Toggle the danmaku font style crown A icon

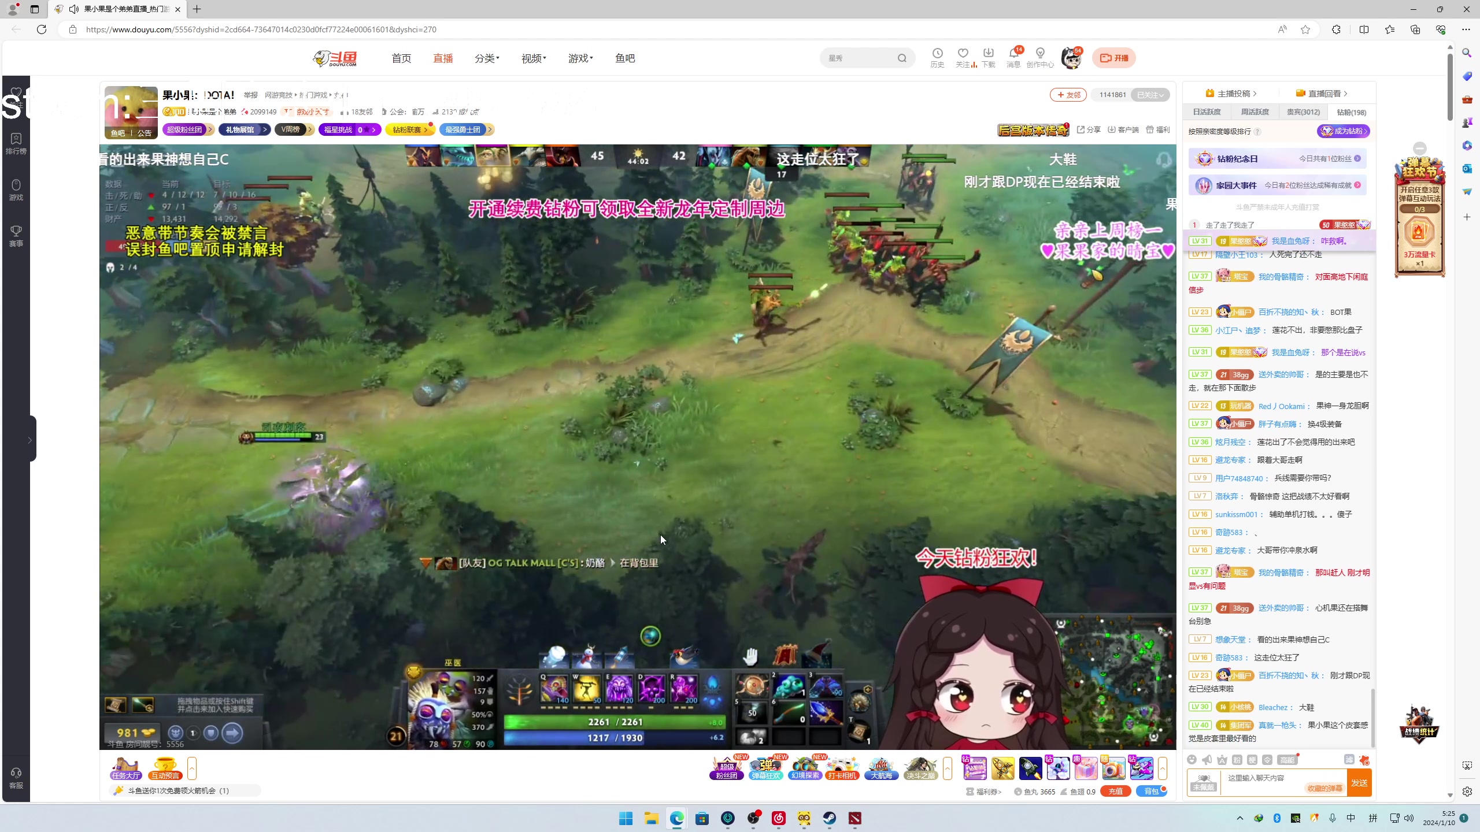1222,759
